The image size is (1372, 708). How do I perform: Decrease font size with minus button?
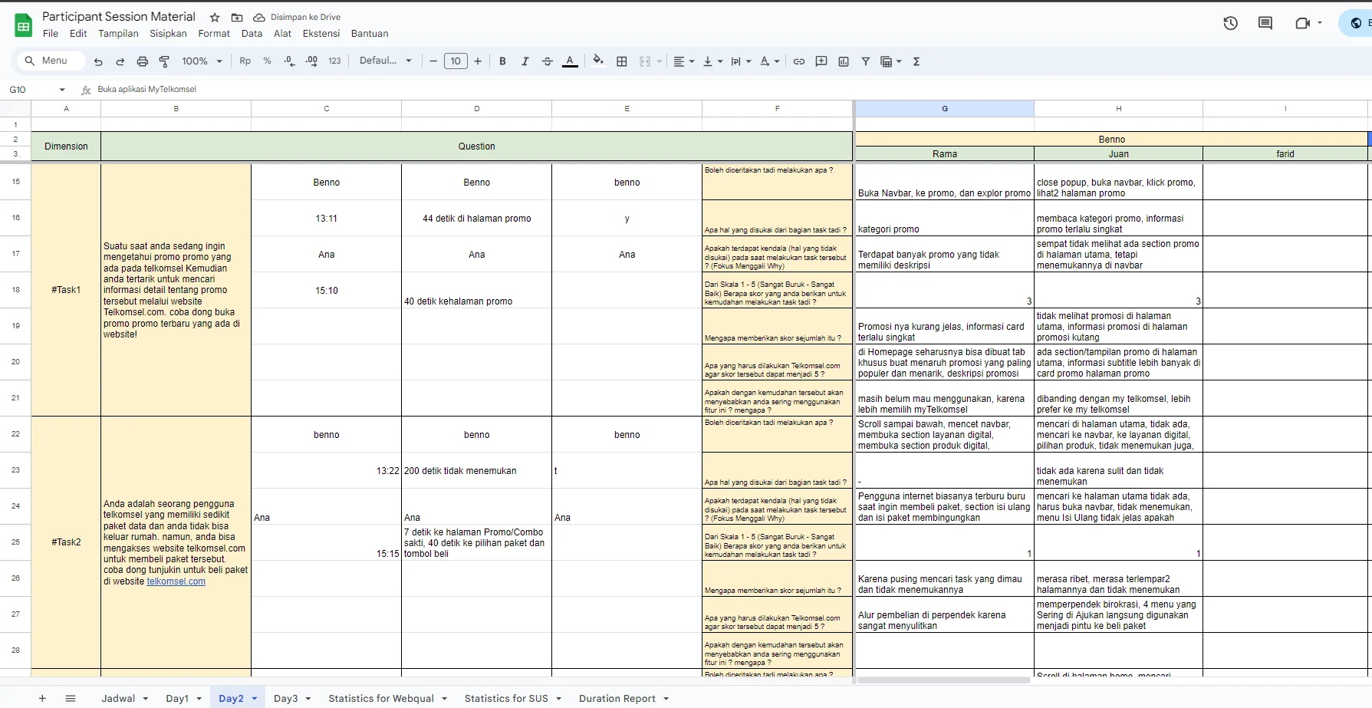tap(433, 61)
